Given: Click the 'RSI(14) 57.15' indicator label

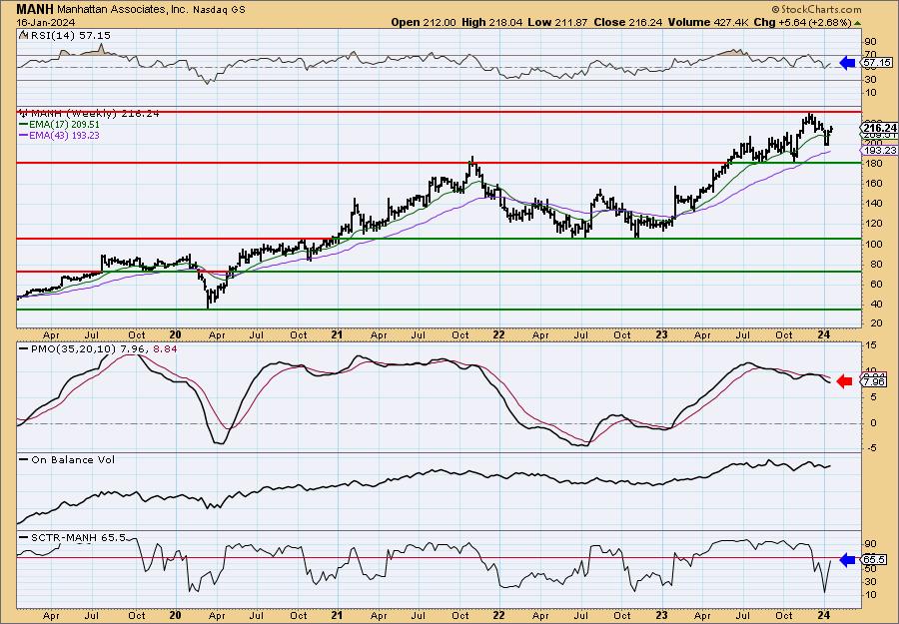Looking at the screenshot, I should point(69,36).
